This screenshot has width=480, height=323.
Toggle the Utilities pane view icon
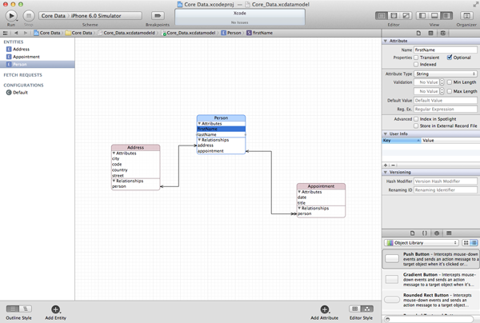tap(446, 16)
